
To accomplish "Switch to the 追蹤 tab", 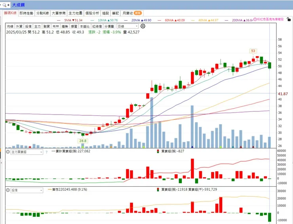I will [106, 13].
